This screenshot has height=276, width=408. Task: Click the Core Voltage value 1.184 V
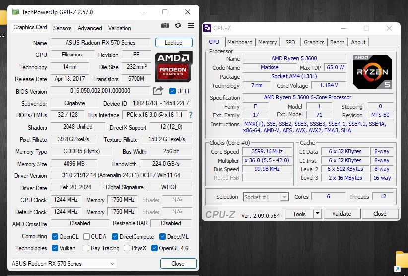coord(329,85)
